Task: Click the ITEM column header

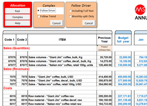Action: click(x=62, y=40)
